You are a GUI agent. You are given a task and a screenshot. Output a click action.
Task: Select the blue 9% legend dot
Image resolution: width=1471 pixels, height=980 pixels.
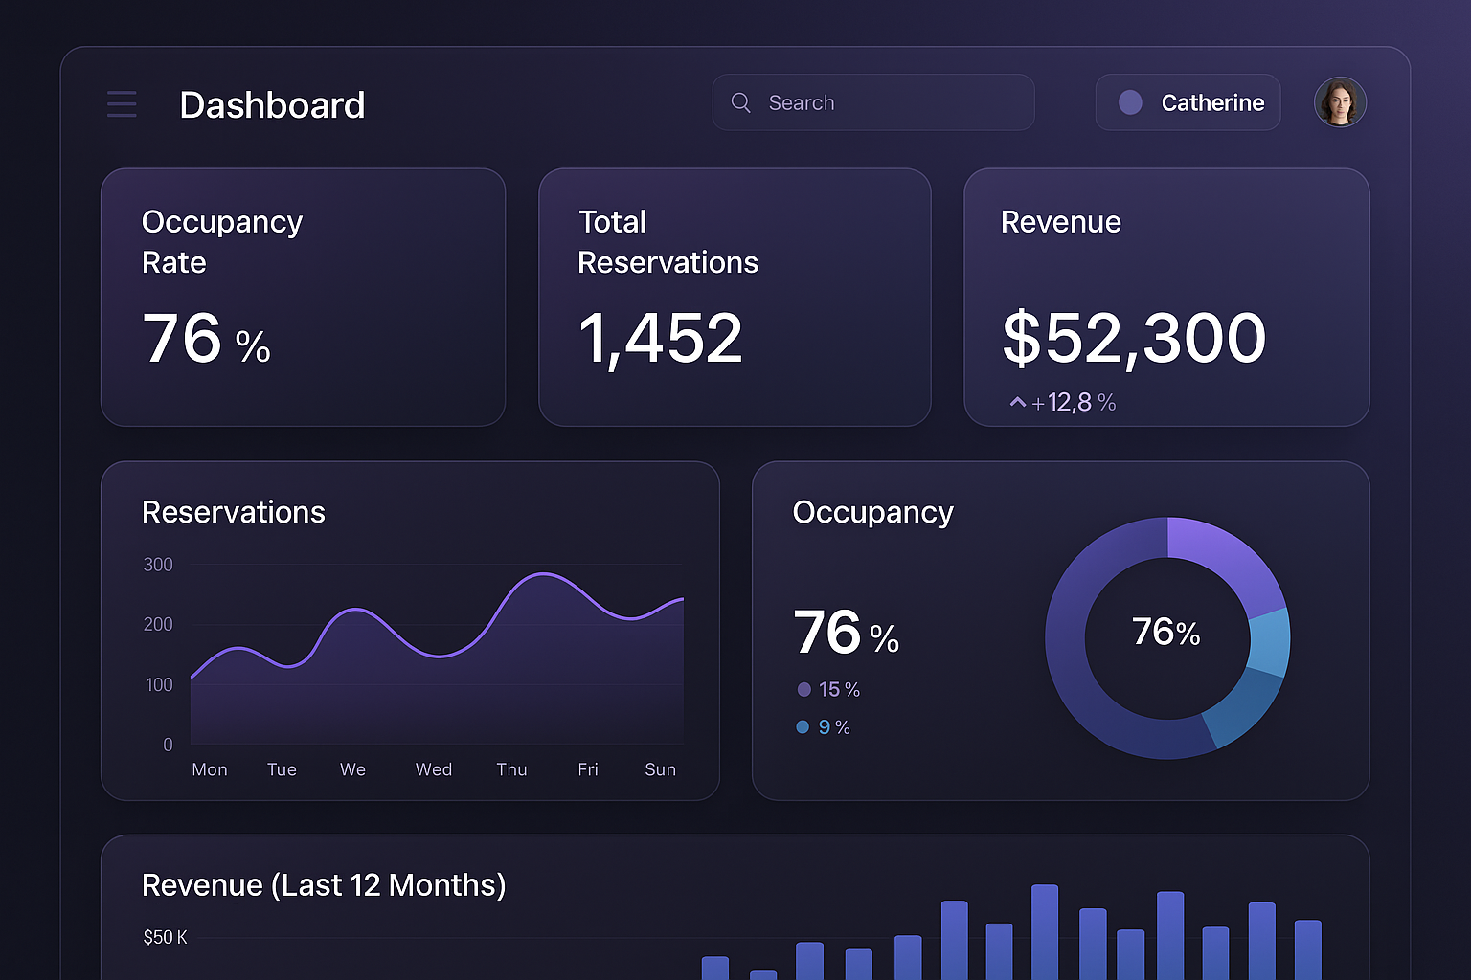(803, 726)
